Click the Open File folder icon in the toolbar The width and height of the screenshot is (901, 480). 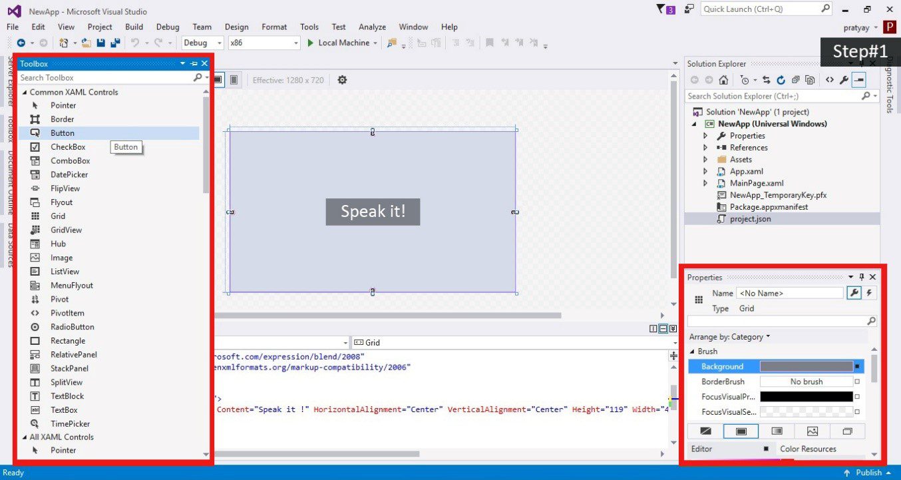(x=87, y=43)
